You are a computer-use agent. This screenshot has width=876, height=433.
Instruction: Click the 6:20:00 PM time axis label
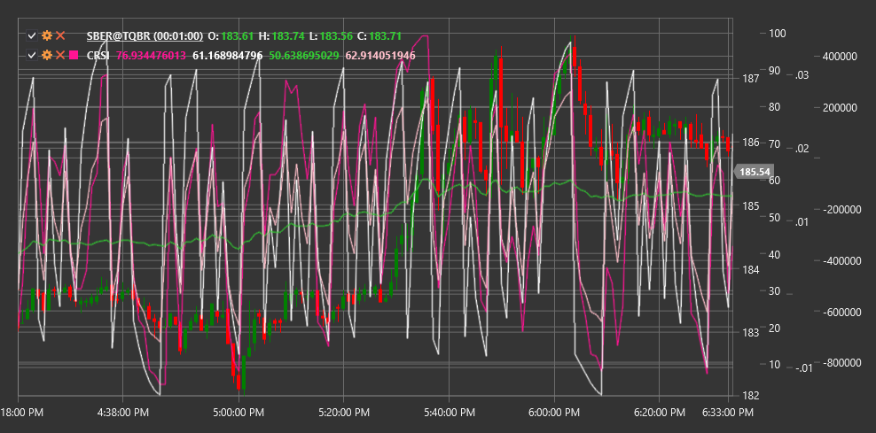tap(659, 413)
